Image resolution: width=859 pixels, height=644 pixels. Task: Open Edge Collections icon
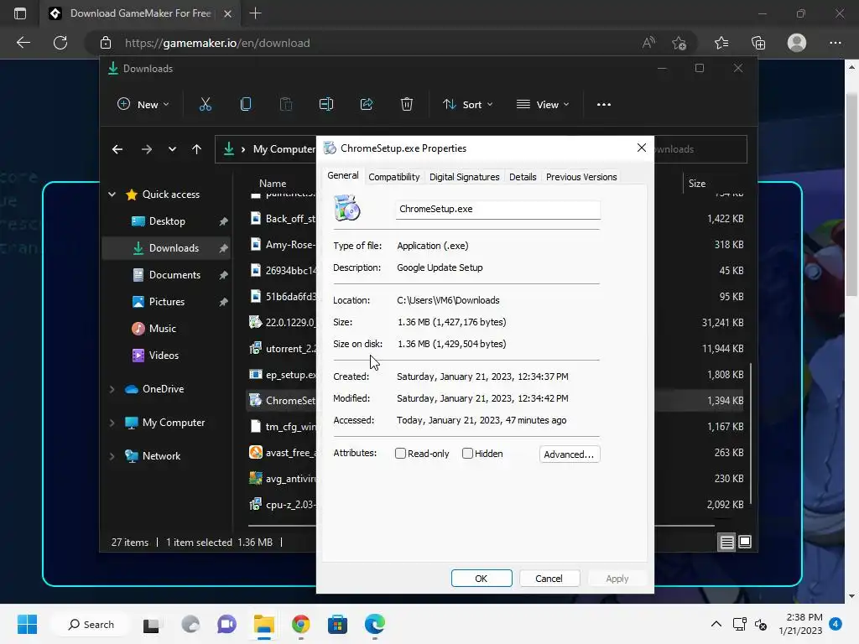pyautogui.click(x=758, y=43)
